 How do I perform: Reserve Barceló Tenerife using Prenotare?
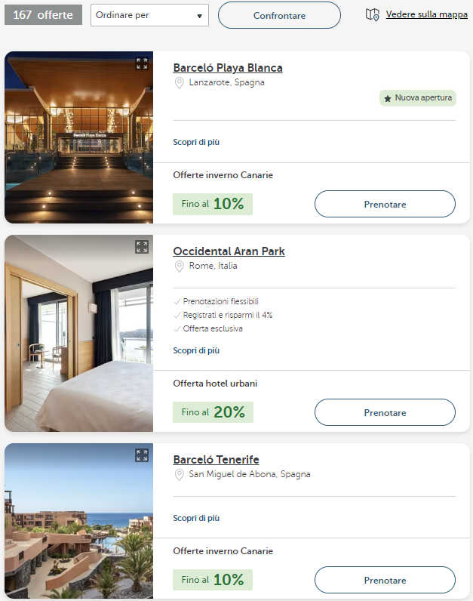[x=385, y=581]
